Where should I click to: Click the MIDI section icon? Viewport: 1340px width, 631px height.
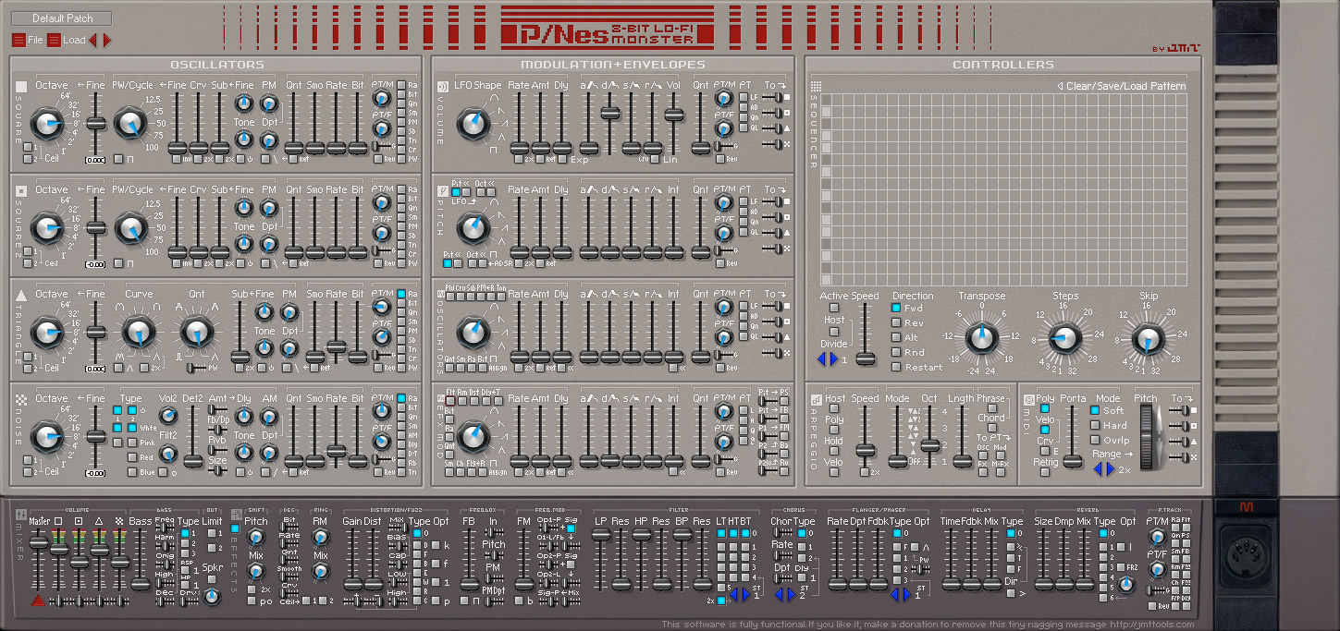tap(1028, 399)
